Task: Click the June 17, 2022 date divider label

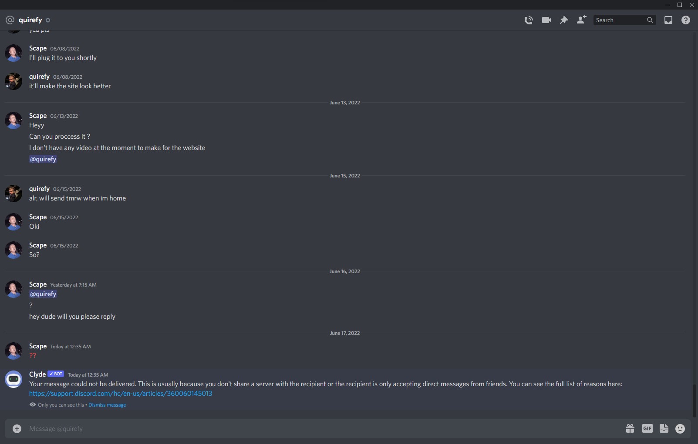Action: click(345, 333)
